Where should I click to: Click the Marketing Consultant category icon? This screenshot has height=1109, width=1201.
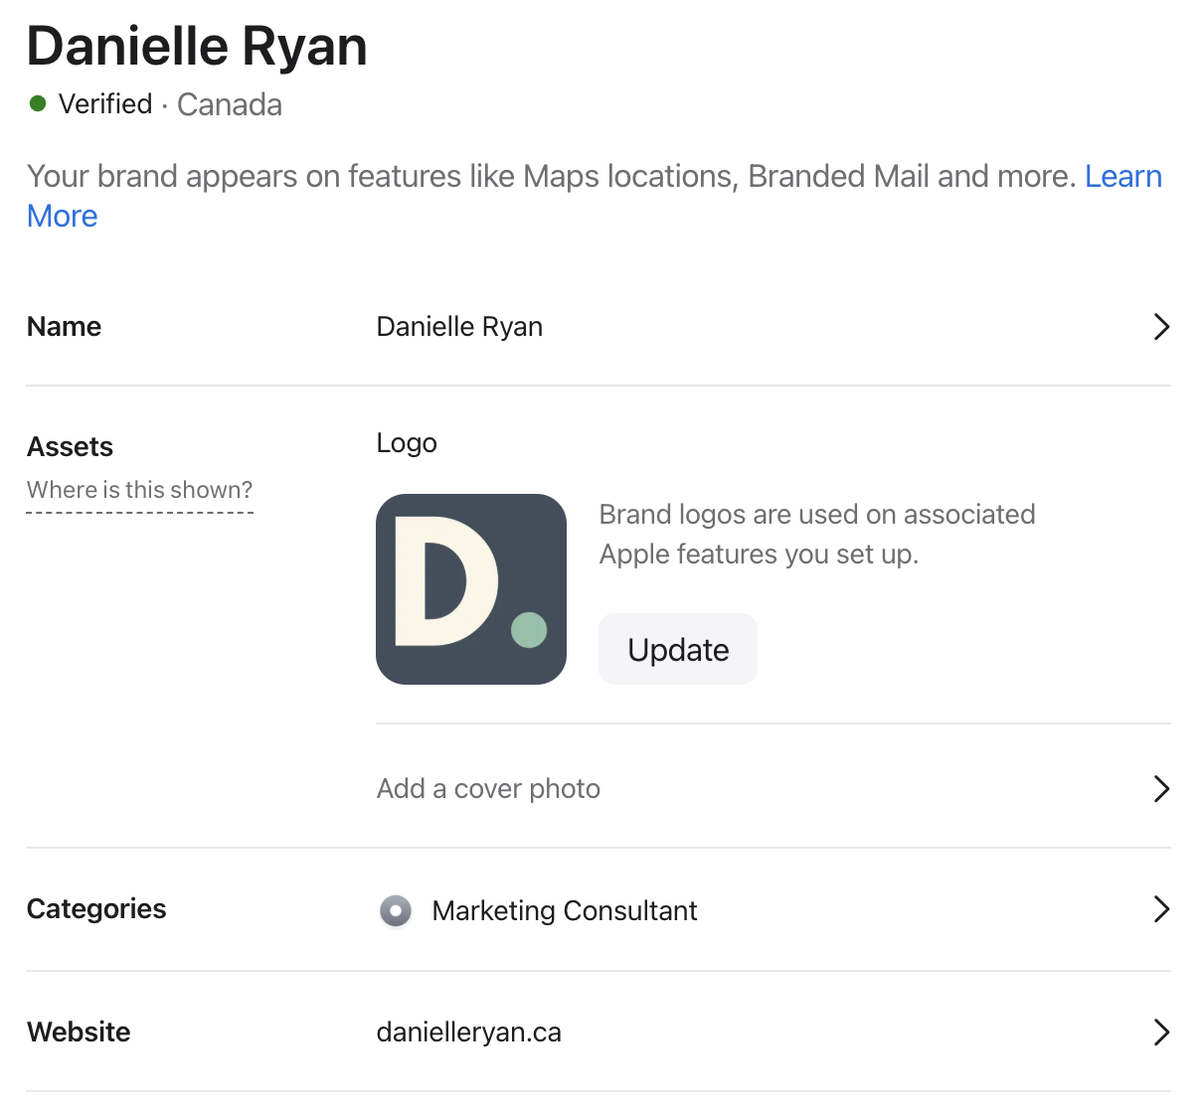[396, 910]
